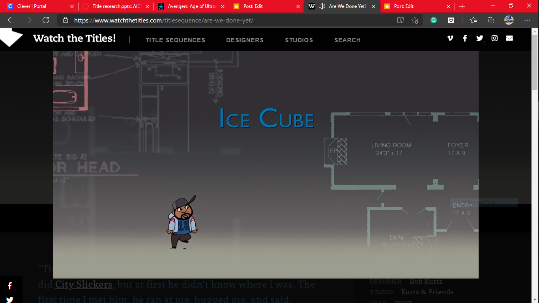Switch to the last Post: Edit tab
Viewport: 539px width, 303px height.
point(417,6)
